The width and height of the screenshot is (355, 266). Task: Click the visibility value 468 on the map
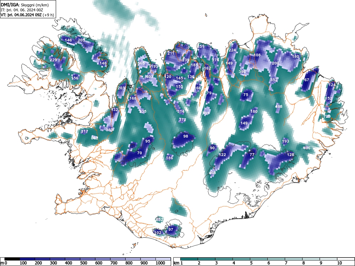pos(212,173)
